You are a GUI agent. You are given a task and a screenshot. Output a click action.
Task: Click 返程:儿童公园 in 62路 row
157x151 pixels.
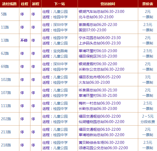click(55, 56)
